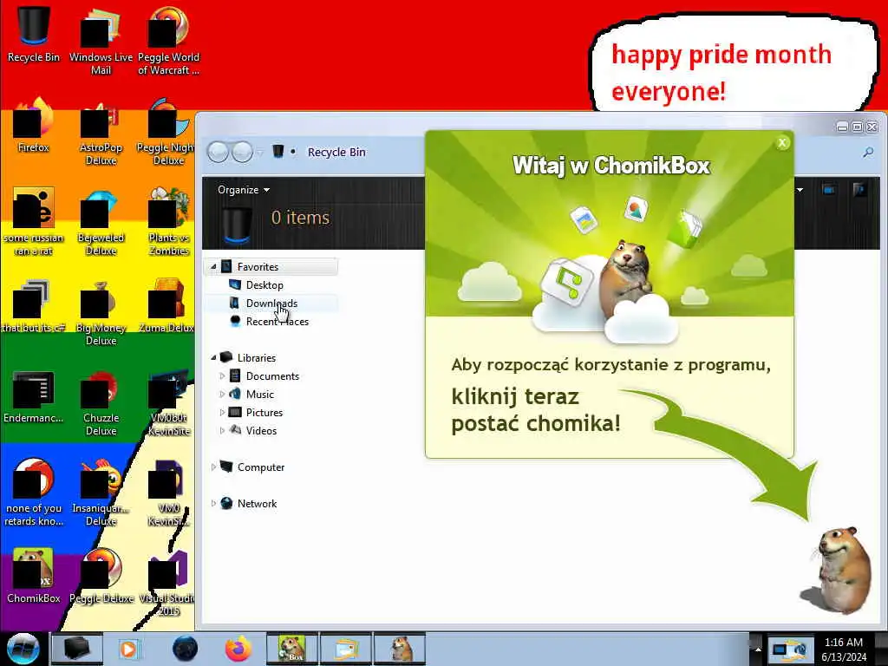
Task: Select Bejeweled Deluxe desktop icon
Action: [x=101, y=222]
